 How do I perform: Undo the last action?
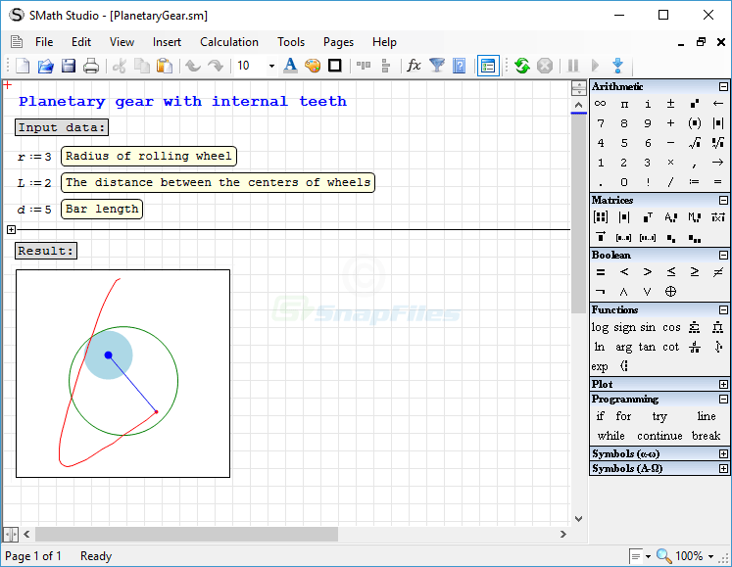tap(192, 66)
